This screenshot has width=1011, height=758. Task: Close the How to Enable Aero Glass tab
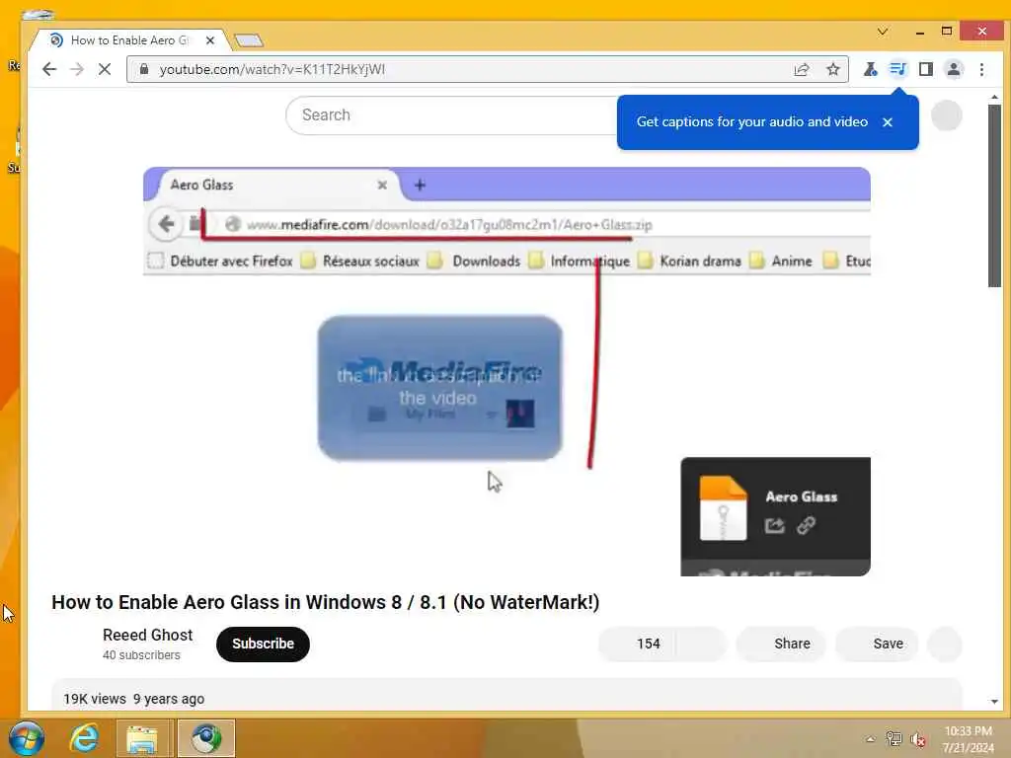point(210,39)
